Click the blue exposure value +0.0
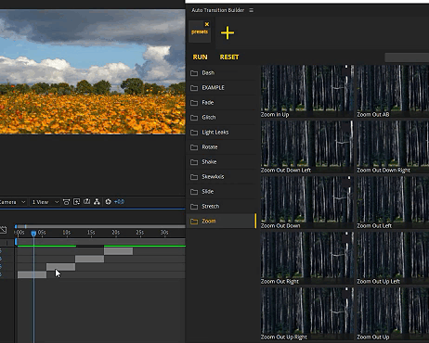This screenshot has height=343, width=429. [119, 202]
